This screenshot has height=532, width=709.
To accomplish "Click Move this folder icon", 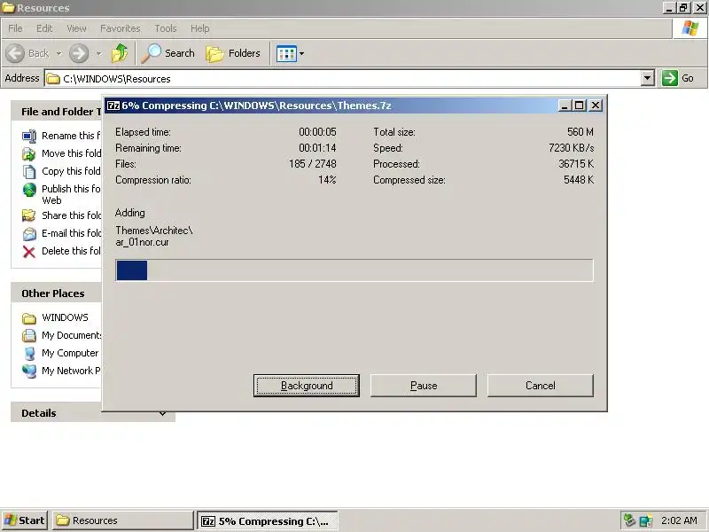I will (x=29, y=153).
